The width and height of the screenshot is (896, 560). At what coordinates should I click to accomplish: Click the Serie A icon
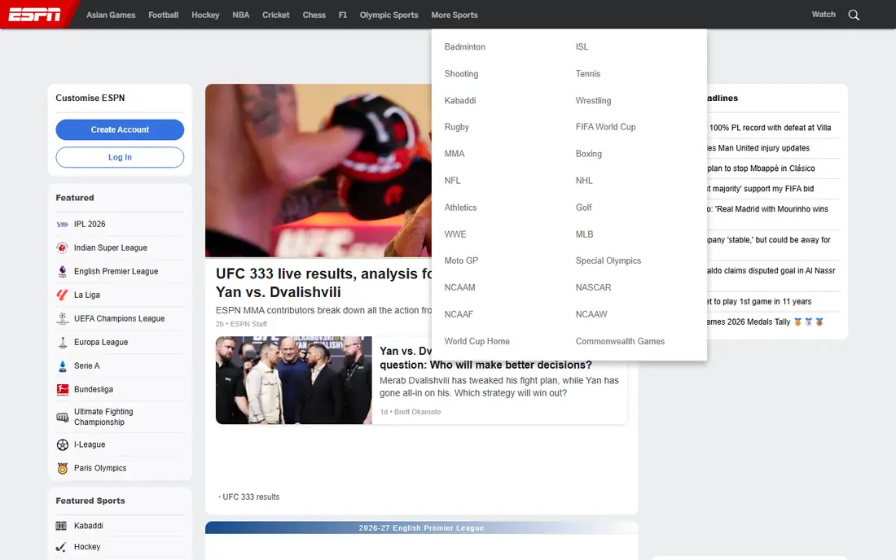[62, 366]
